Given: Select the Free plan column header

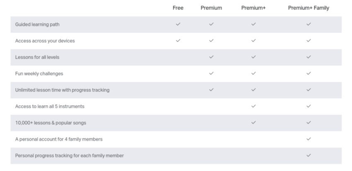Looking at the screenshot, I should pyautogui.click(x=178, y=8).
